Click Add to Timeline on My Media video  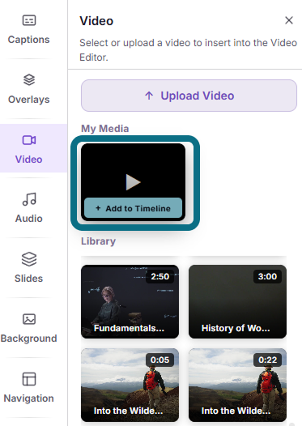[133, 208]
